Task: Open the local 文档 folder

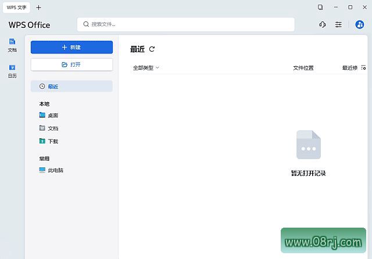Action: tap(49, 128)
